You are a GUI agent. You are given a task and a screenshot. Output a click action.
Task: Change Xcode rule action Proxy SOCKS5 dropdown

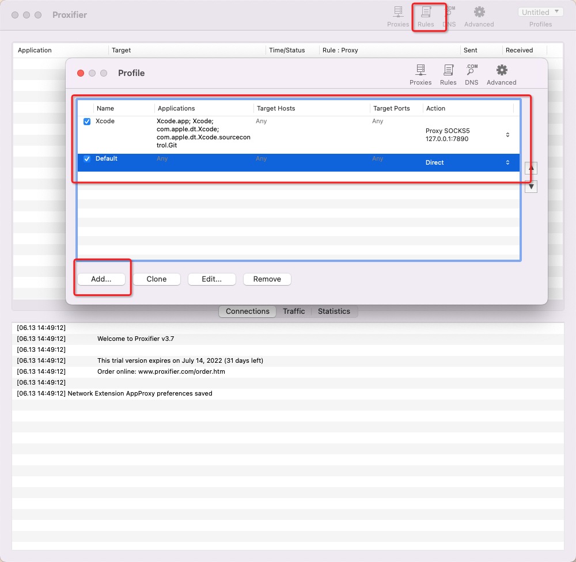point(507,135)
